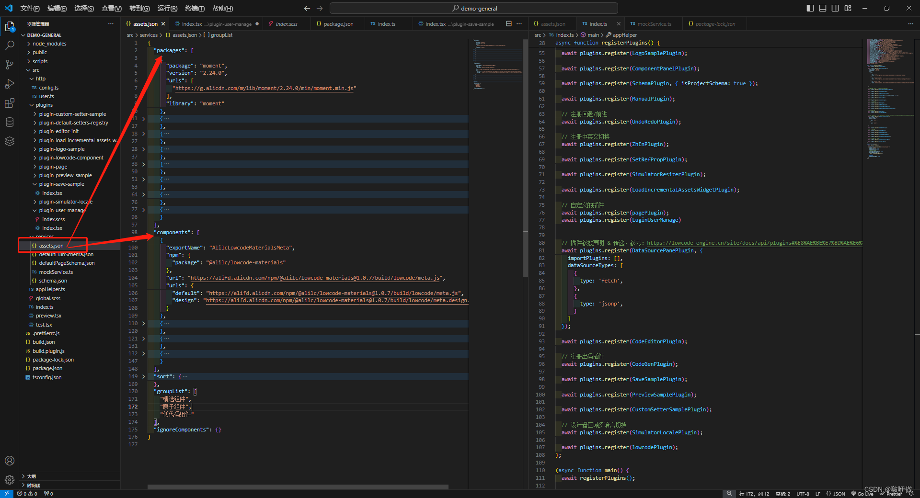Screen dimensions: 920x498
Task: Open the Source Control view
Action: [x=10, y=65]
